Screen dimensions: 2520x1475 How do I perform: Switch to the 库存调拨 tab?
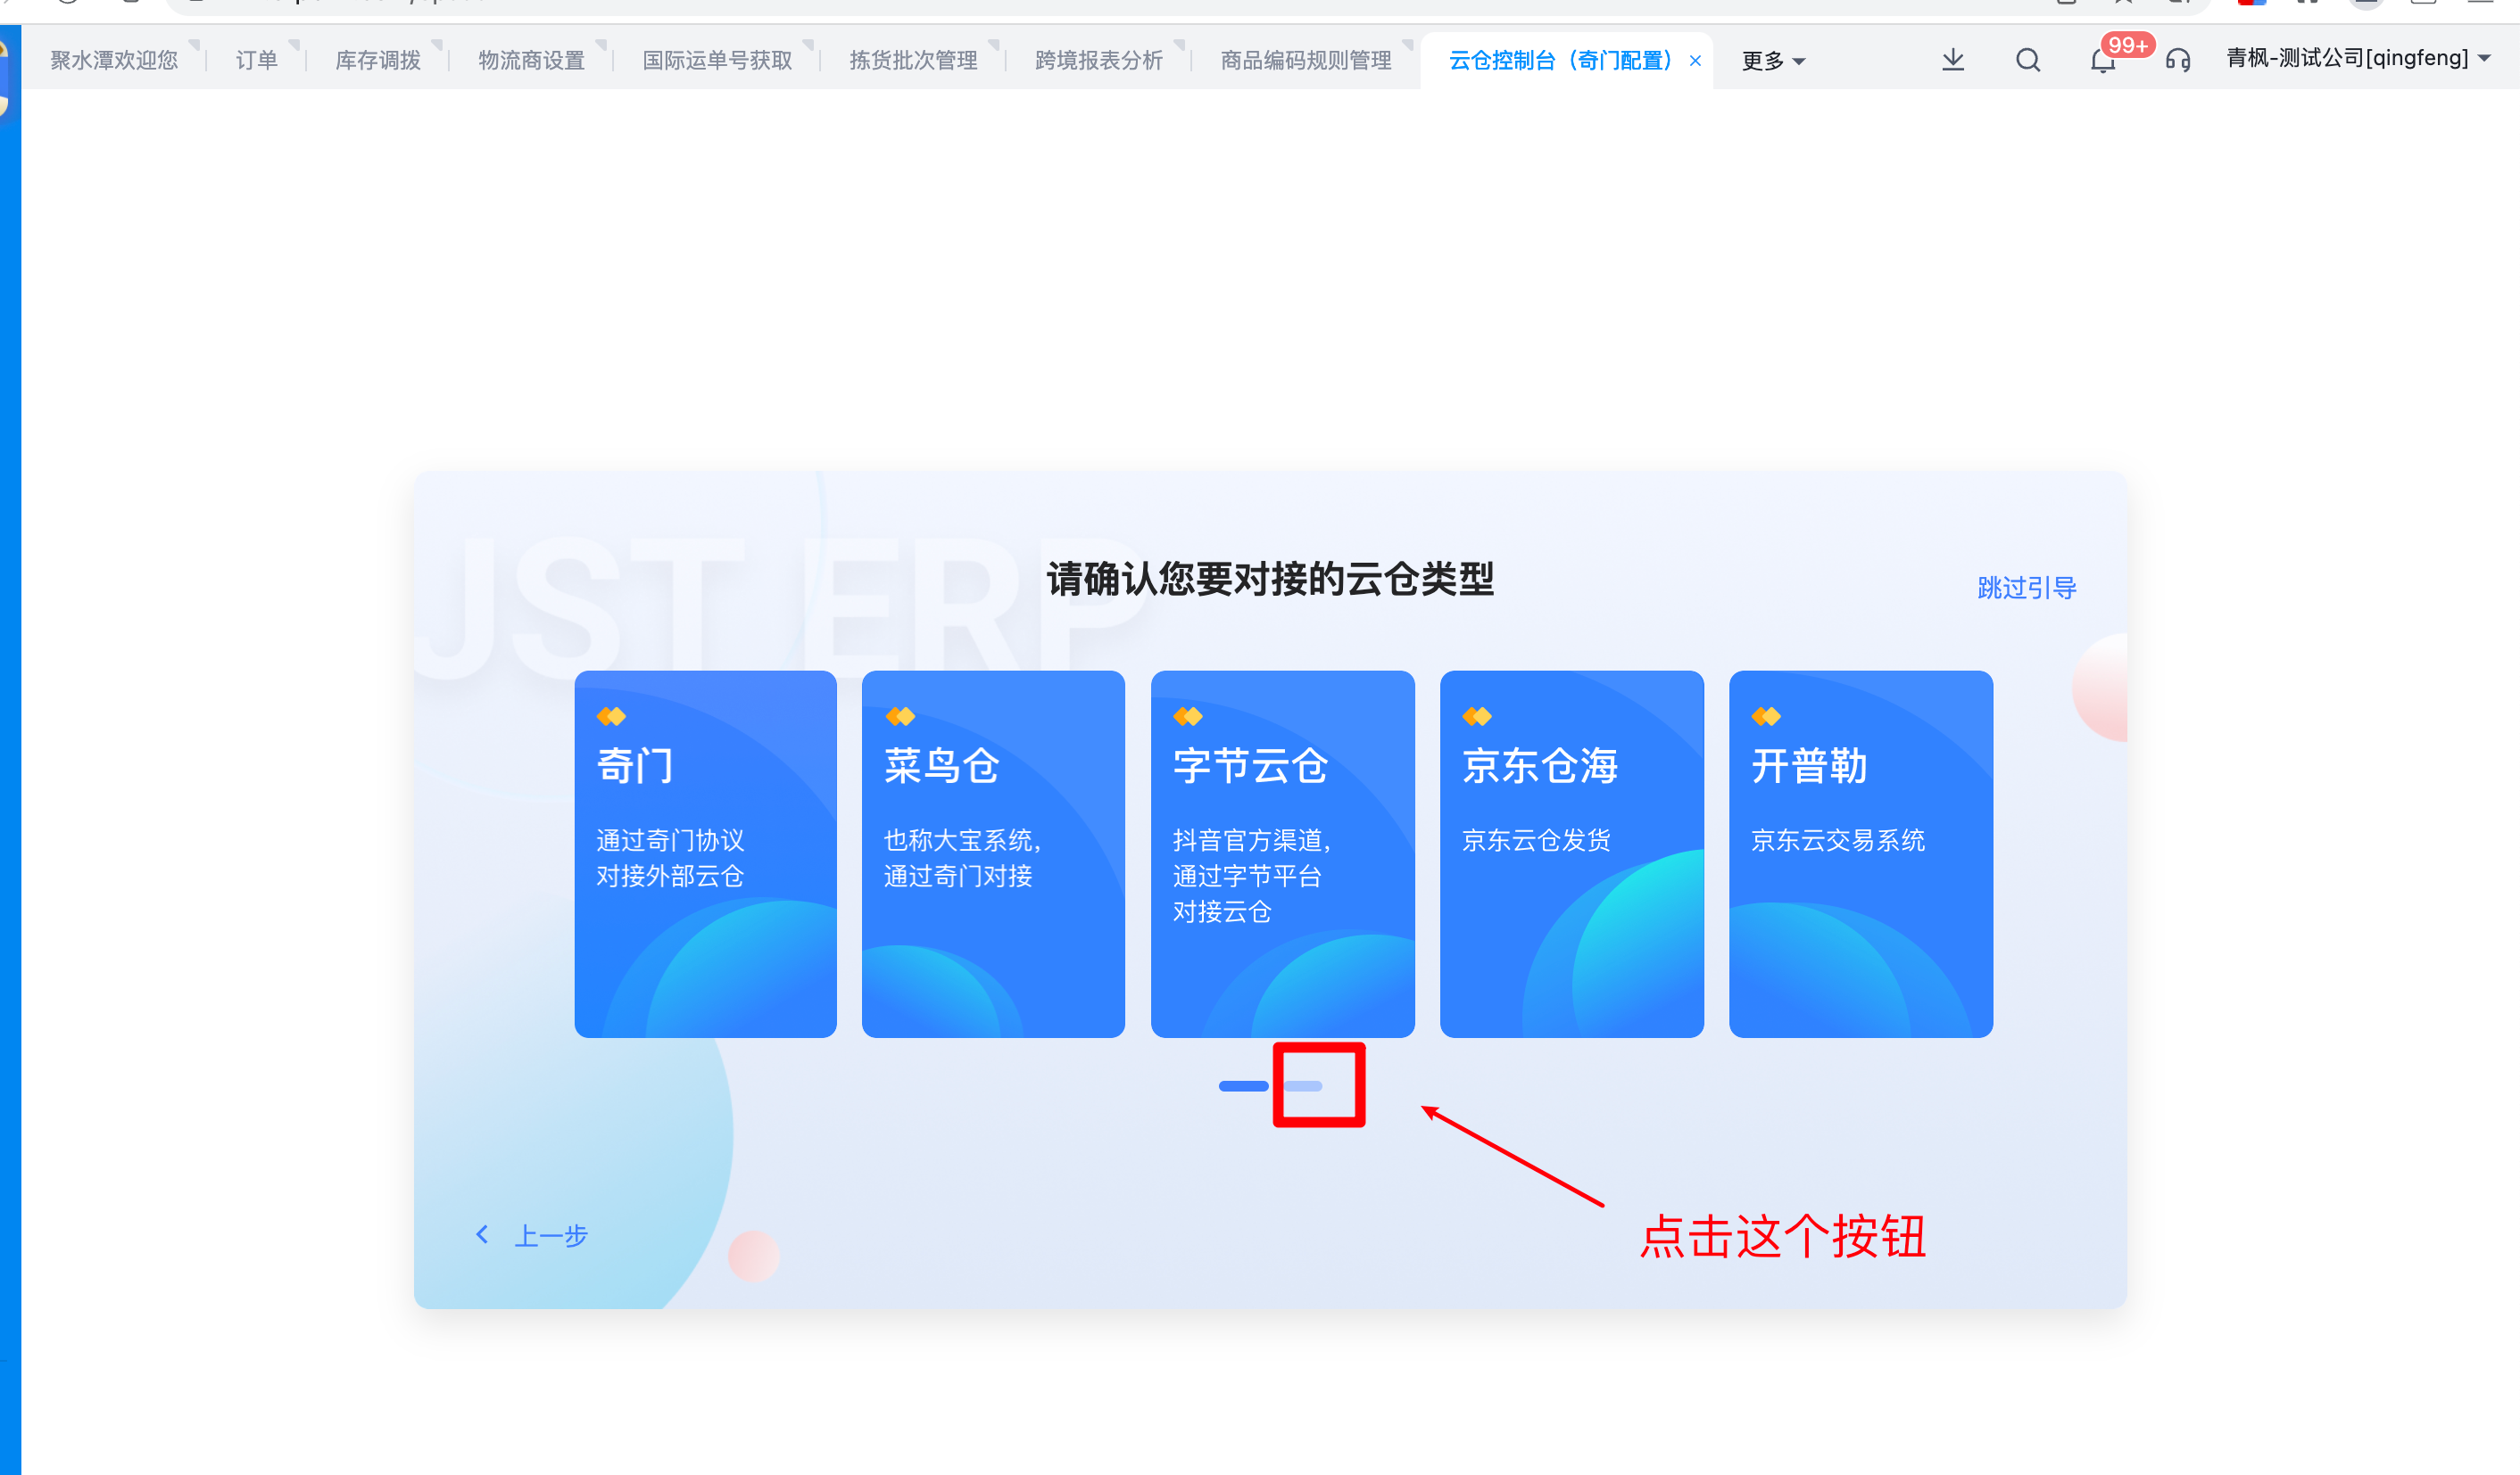pyautogui.click(x=378, y=61)
